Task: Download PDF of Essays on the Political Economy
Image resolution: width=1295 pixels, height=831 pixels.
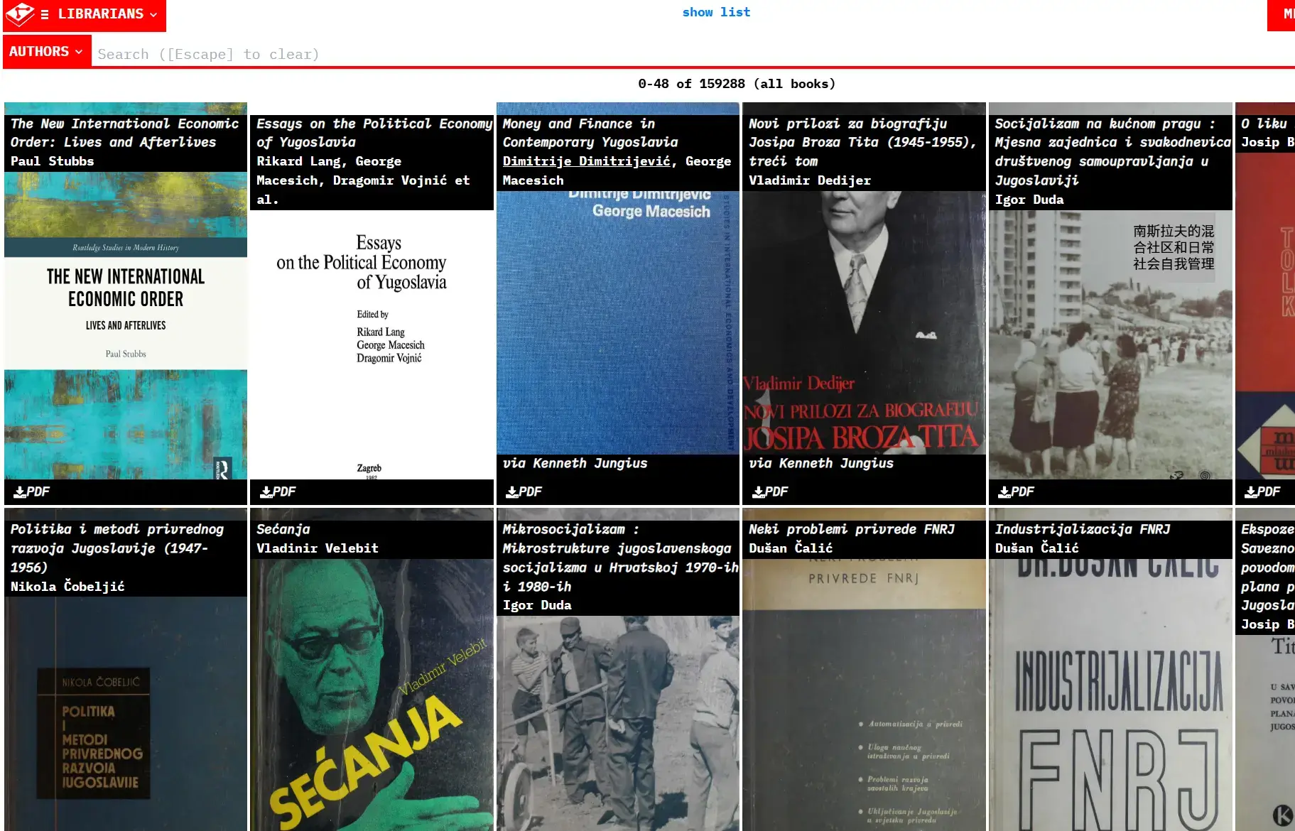Action: pos(278,491)
